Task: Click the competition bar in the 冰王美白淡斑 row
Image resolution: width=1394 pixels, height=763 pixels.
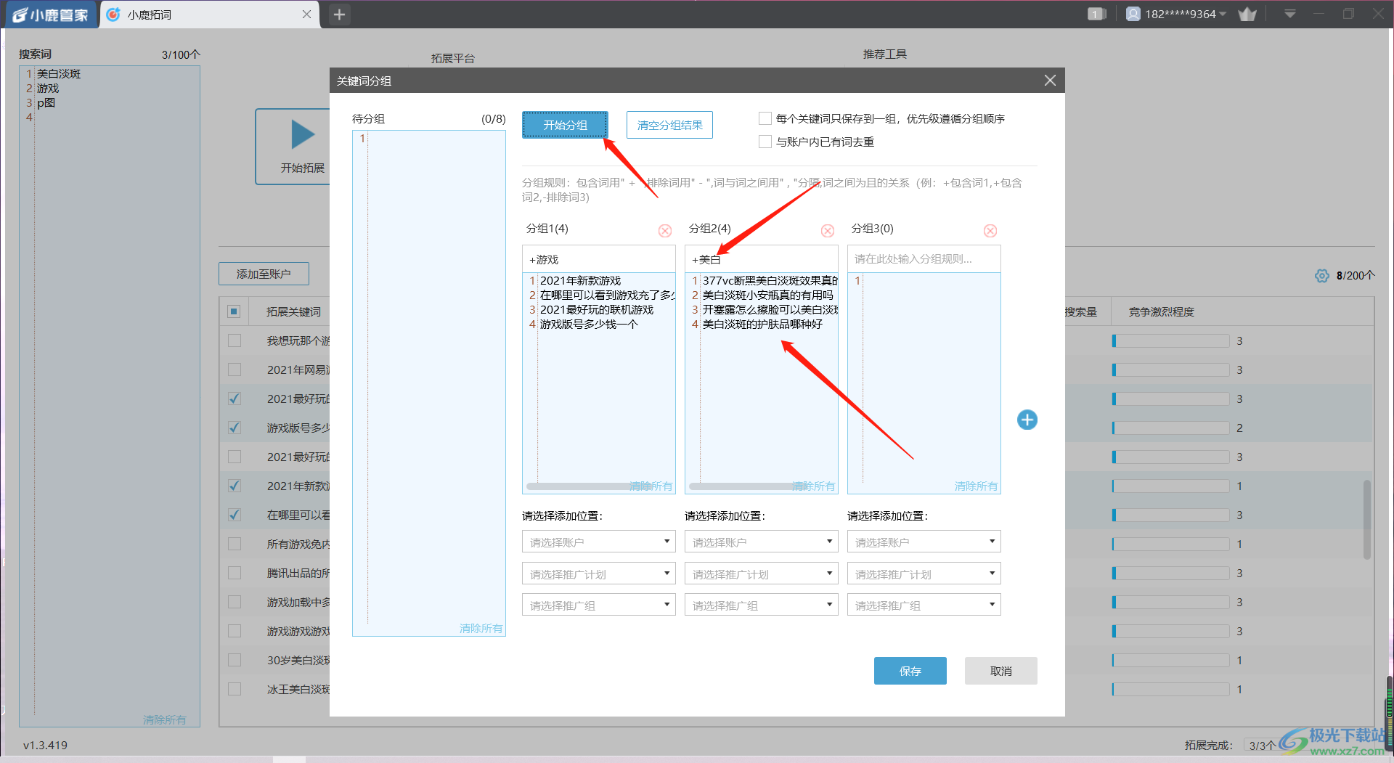Action: coord(1170,689)
